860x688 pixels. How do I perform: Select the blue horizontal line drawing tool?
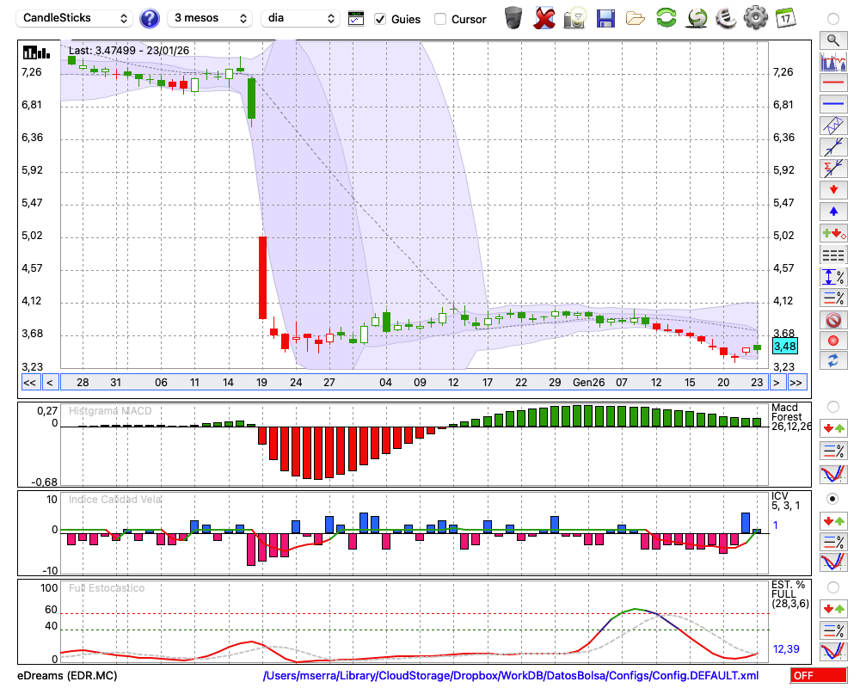click(832, 104)
